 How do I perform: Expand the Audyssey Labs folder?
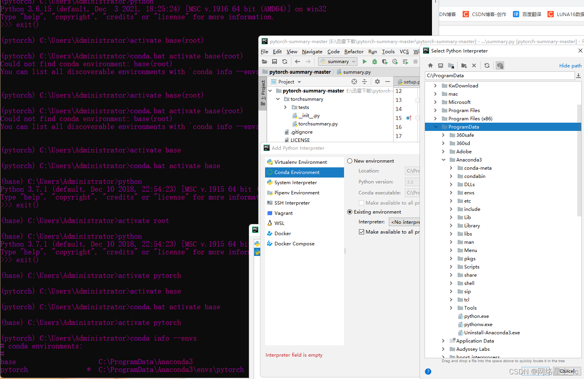(x=443, y=349)
